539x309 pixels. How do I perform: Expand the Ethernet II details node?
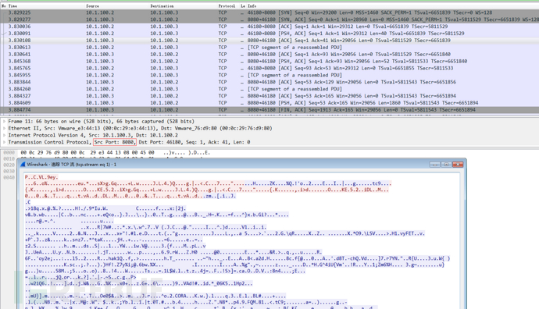4,128
